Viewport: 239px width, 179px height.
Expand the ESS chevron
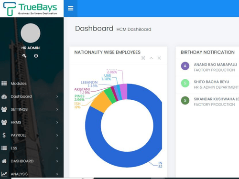pos(57,148)
